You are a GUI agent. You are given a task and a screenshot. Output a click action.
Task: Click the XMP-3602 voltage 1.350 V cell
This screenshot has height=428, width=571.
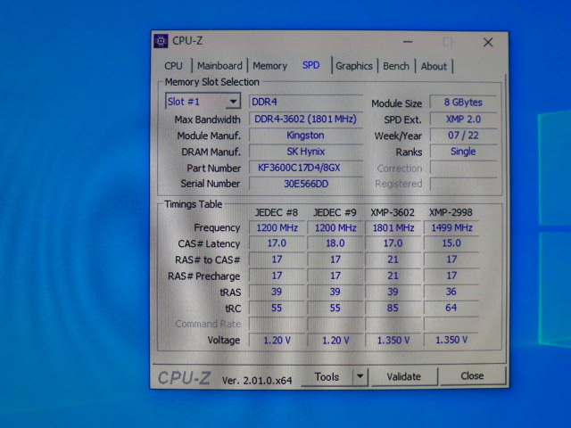point(393,341)
